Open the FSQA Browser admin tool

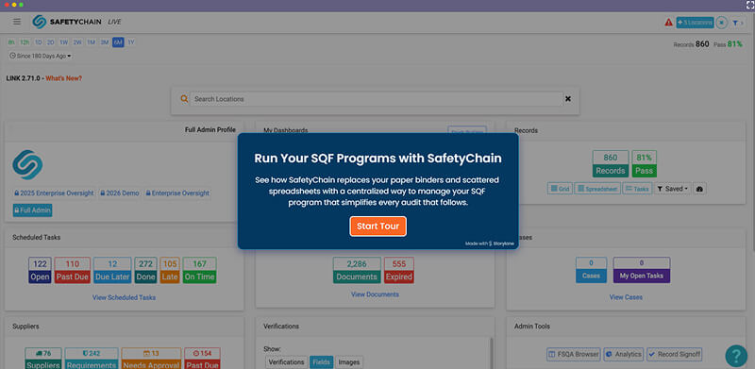[x=574, y=354]
